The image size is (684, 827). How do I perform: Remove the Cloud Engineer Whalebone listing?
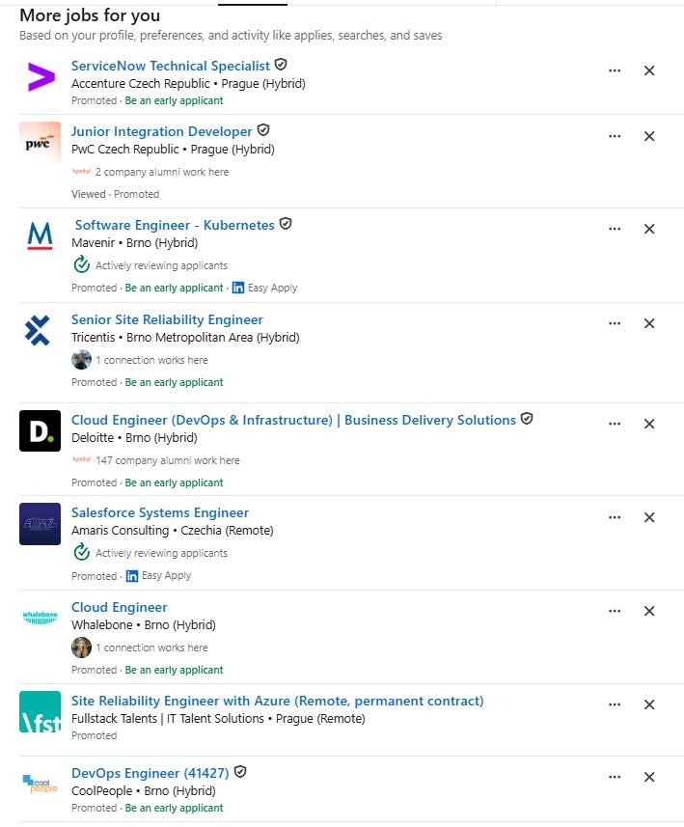(x=649, y=611)
